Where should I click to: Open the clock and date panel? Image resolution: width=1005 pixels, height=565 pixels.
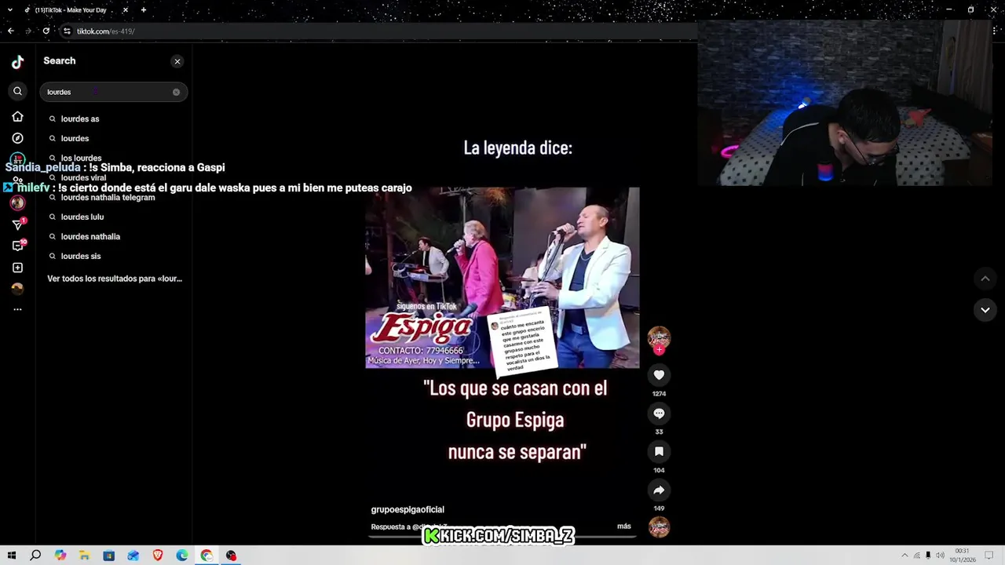(963, 556)
